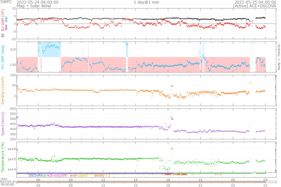This screenshot has height=187, width=281.
Task: Click the magenta 'ACE+DSCOVR' legend entry
Action: point(57,175)
